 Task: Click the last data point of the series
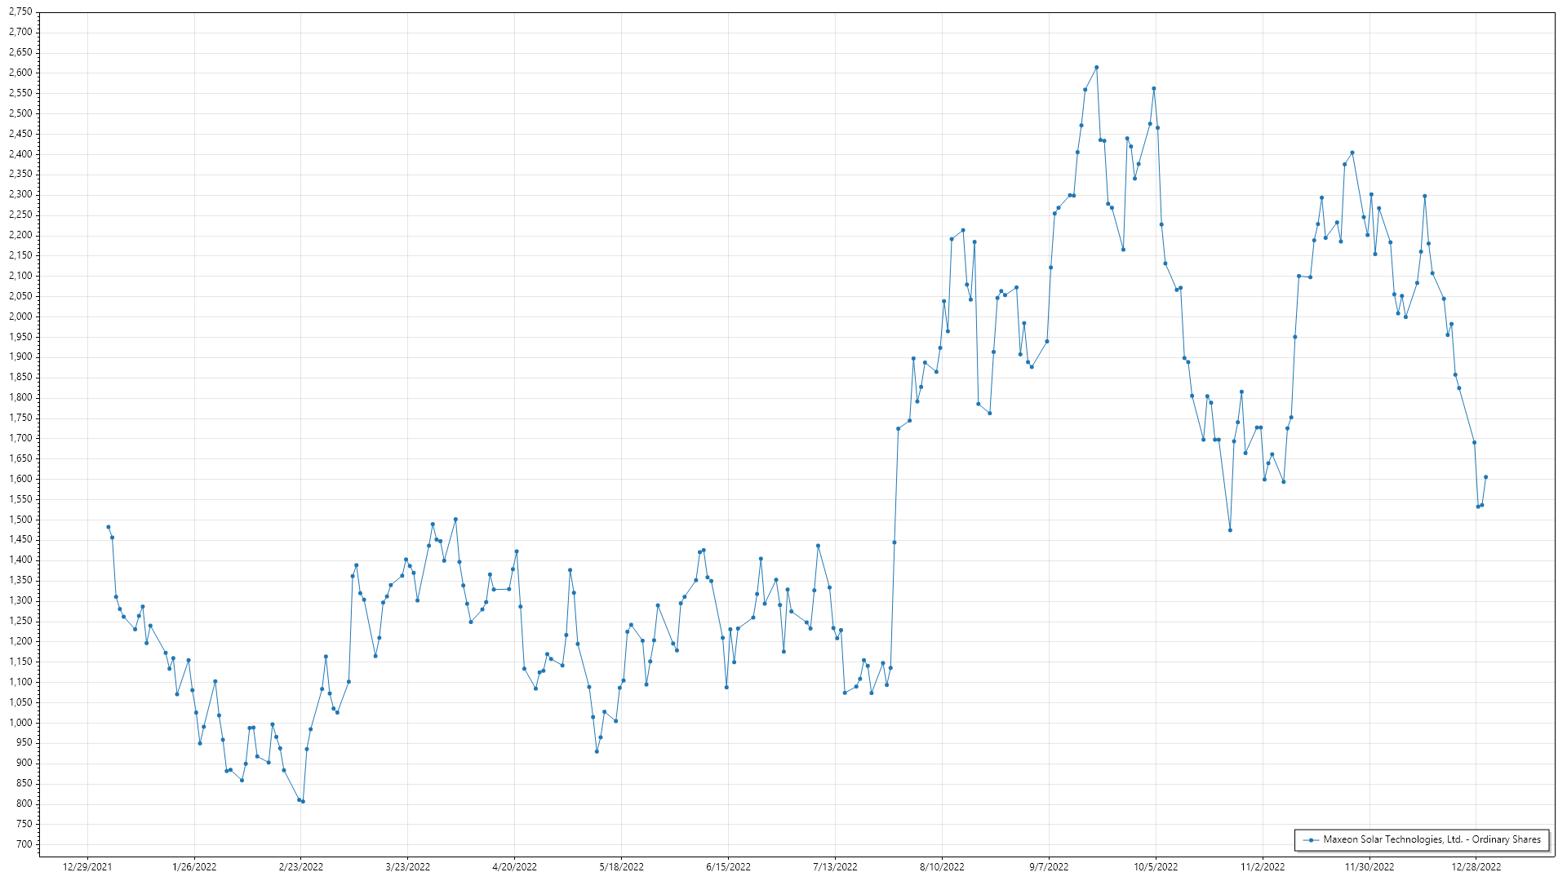[1485, 477]
